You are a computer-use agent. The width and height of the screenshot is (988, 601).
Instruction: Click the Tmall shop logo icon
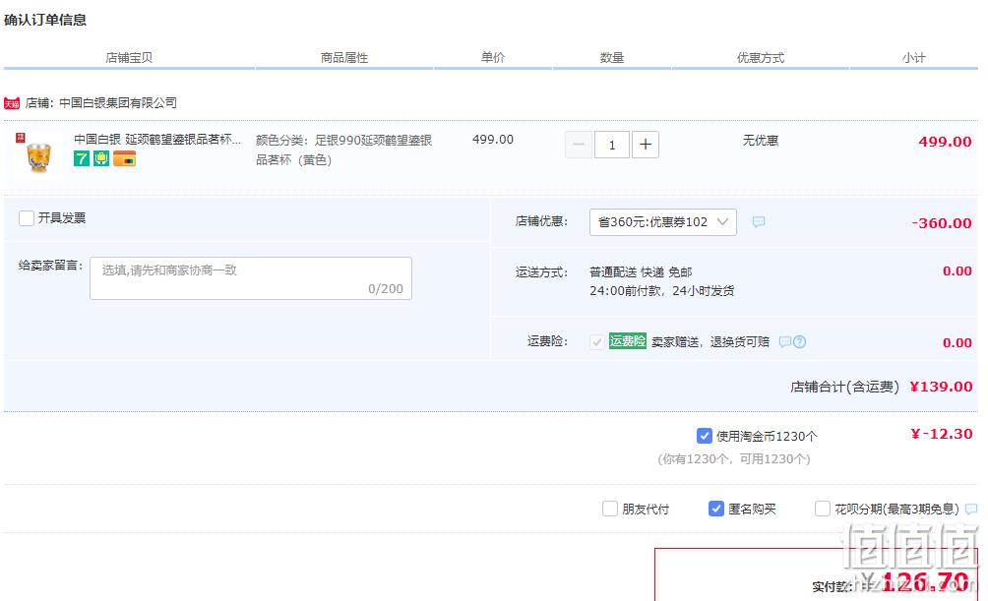click(x=12, y=103)
